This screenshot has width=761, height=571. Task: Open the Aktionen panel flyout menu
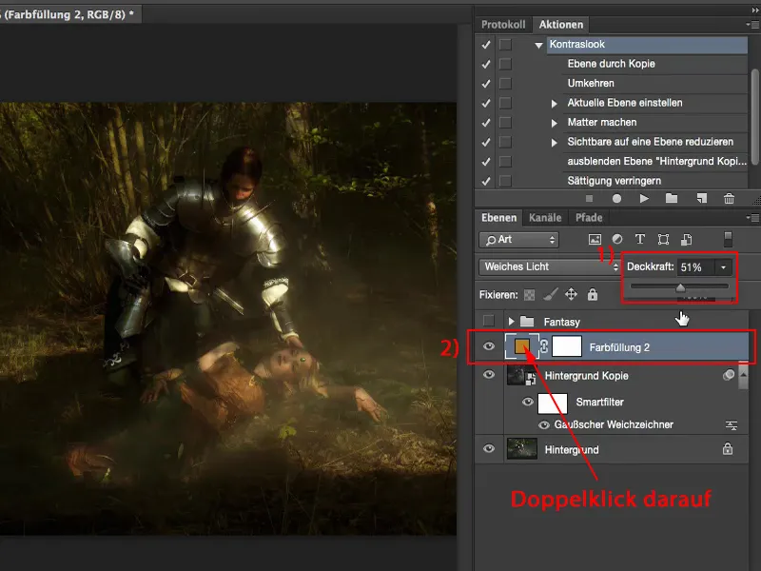pyautogui.click(x=752, y=25)
